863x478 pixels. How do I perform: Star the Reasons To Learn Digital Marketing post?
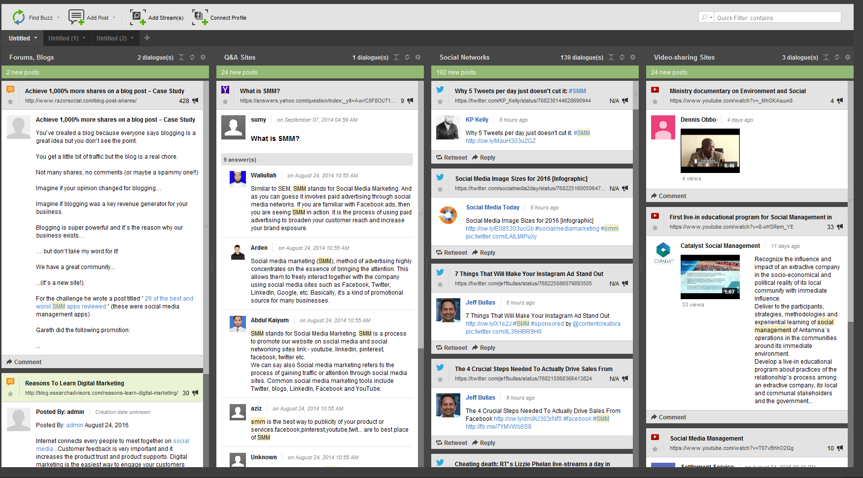click(10, 394)
